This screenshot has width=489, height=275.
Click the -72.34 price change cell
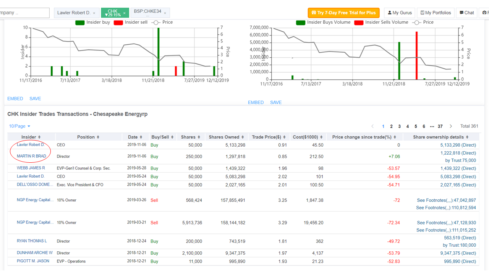pyautogui.click(x=393, y=223)
